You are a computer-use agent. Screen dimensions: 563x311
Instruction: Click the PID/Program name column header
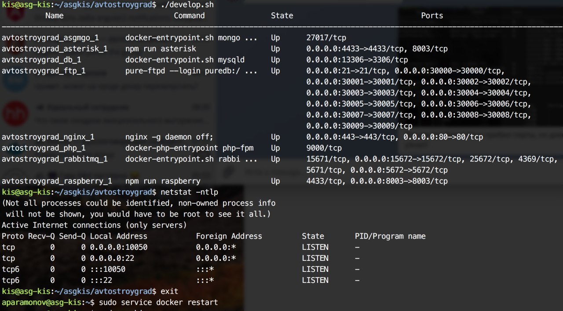390,236
